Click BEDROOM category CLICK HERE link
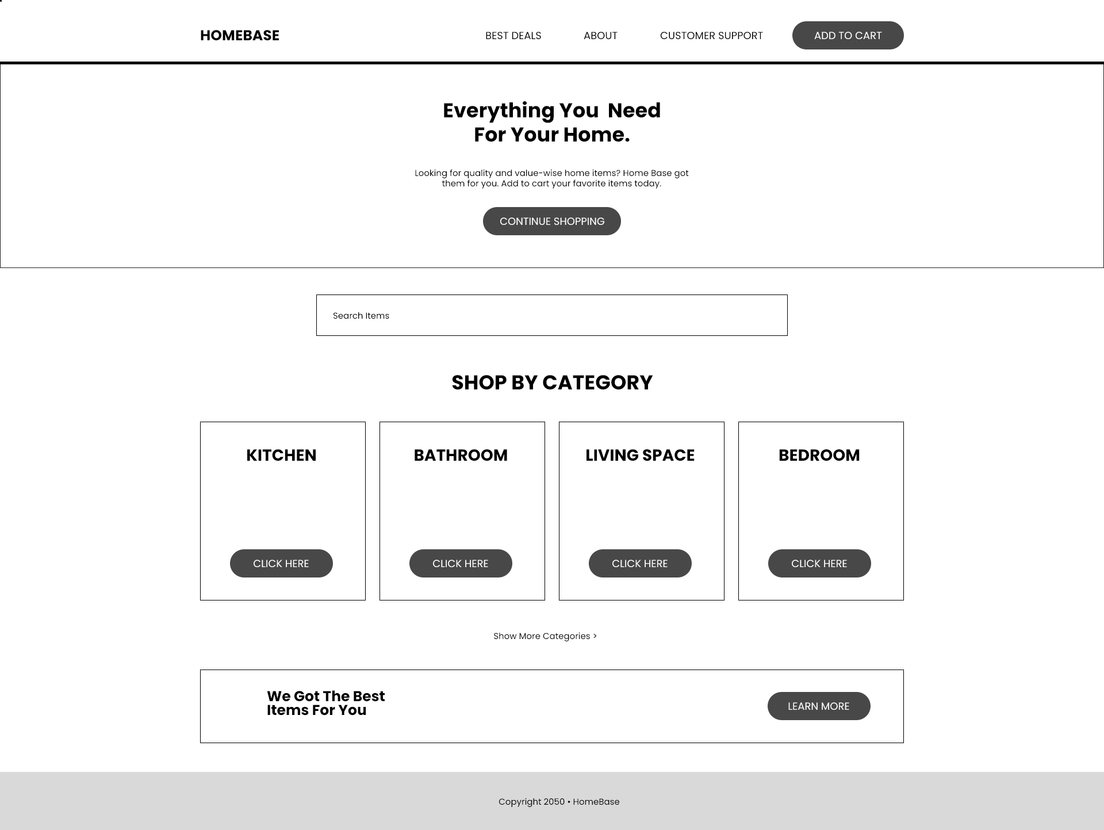This screenshot has width=1104, height=830. 818,563
